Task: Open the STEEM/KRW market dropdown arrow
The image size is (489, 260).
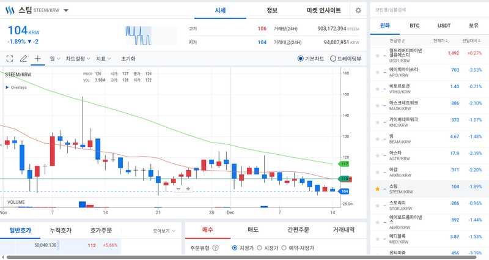Action: pyautogui.click(x=66, y=10)
